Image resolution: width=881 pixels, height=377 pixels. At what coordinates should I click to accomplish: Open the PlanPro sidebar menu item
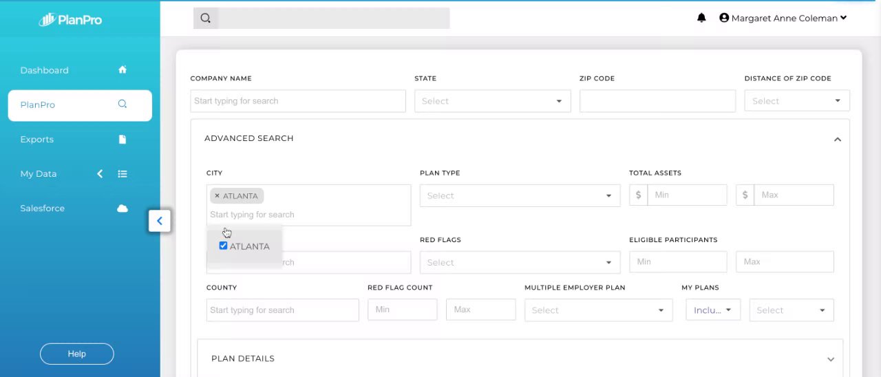click(80, 105)
